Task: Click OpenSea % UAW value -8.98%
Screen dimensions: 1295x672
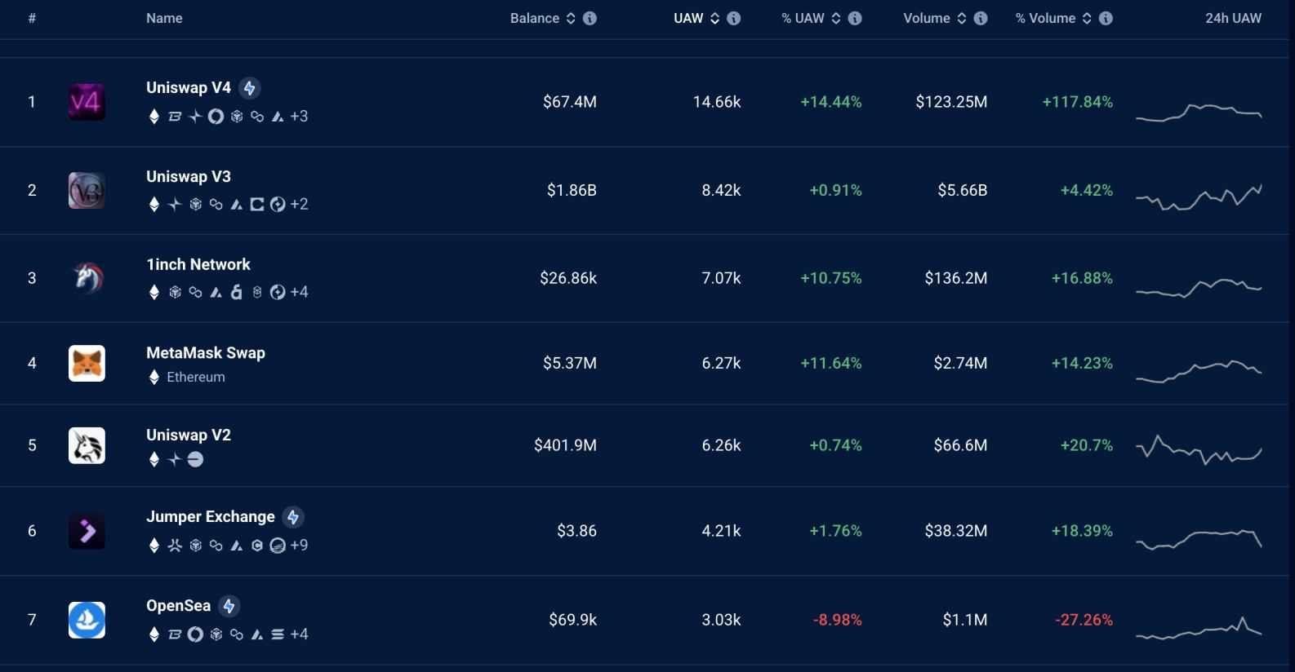Action: click(x=837, y=620)
